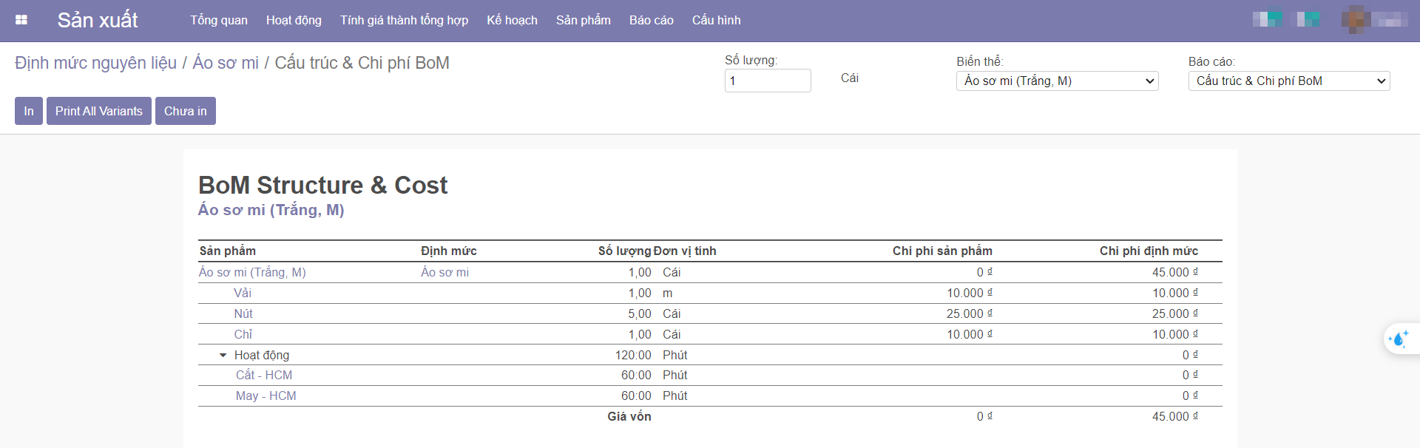Open the apps grid menu icon
1420x448 pixels.
[x=21, y=20]
